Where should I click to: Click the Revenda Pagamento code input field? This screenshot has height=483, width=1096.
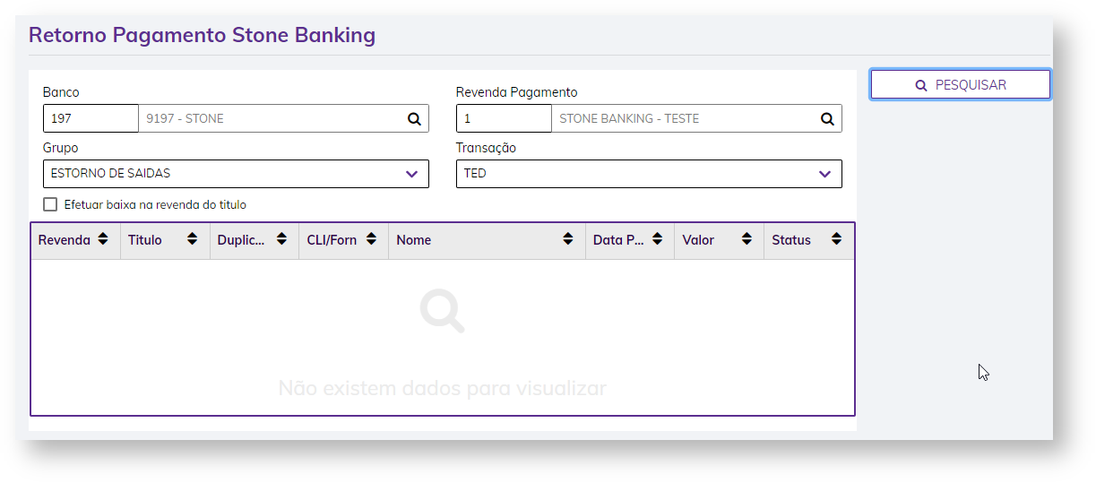pos(504,118)
